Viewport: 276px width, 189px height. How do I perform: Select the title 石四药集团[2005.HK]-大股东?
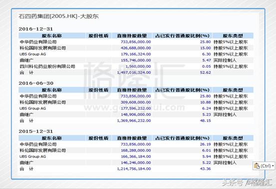pyautogui.click(x=58, y=16)
